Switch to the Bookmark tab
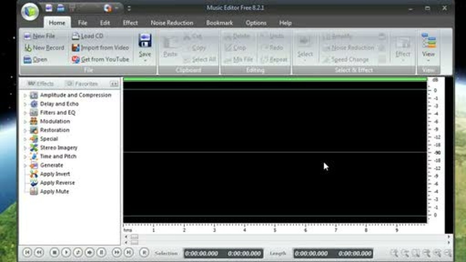The image size is (466, 262). pyautogui.click(x=219, y=23)
